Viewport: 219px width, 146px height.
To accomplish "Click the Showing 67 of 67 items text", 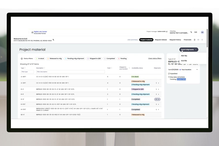I will coord(29,64).
